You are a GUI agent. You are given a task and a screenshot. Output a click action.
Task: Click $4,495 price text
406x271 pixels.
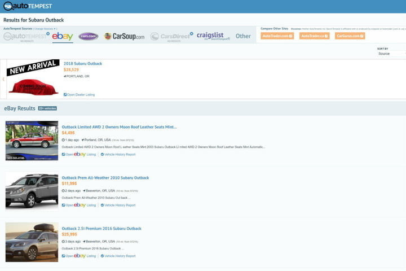68,133
